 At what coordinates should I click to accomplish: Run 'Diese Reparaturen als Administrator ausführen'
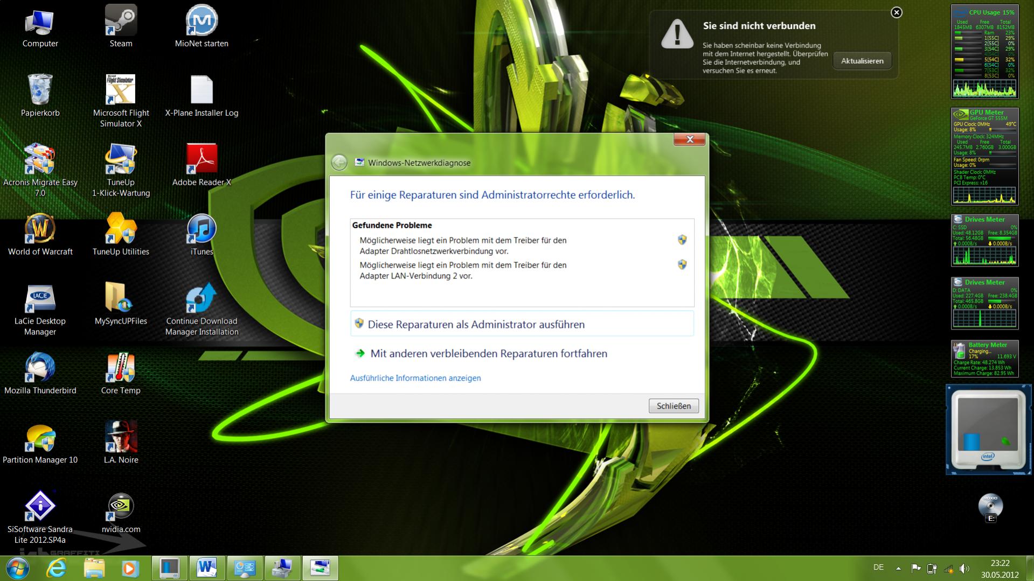522,324
